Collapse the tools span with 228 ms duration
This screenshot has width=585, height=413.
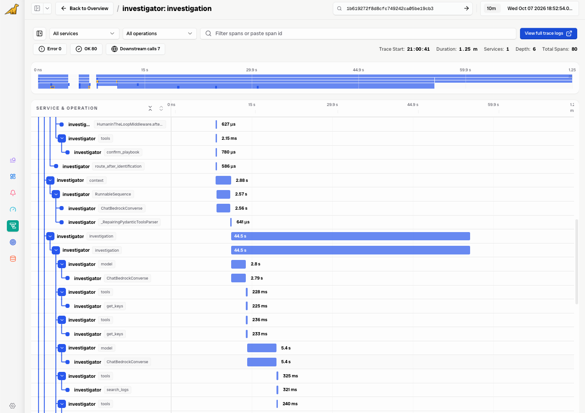62,292
